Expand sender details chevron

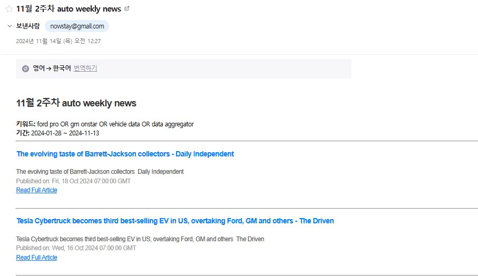coord(9,26)
